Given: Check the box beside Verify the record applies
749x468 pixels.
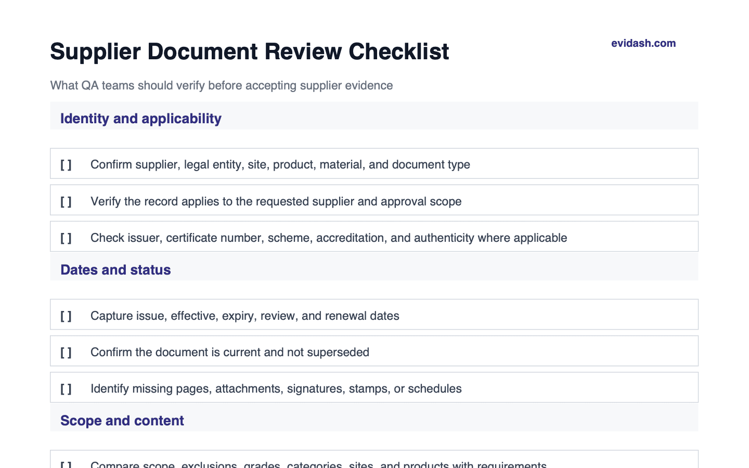Looking at the screenshot, I should [66, 201].
